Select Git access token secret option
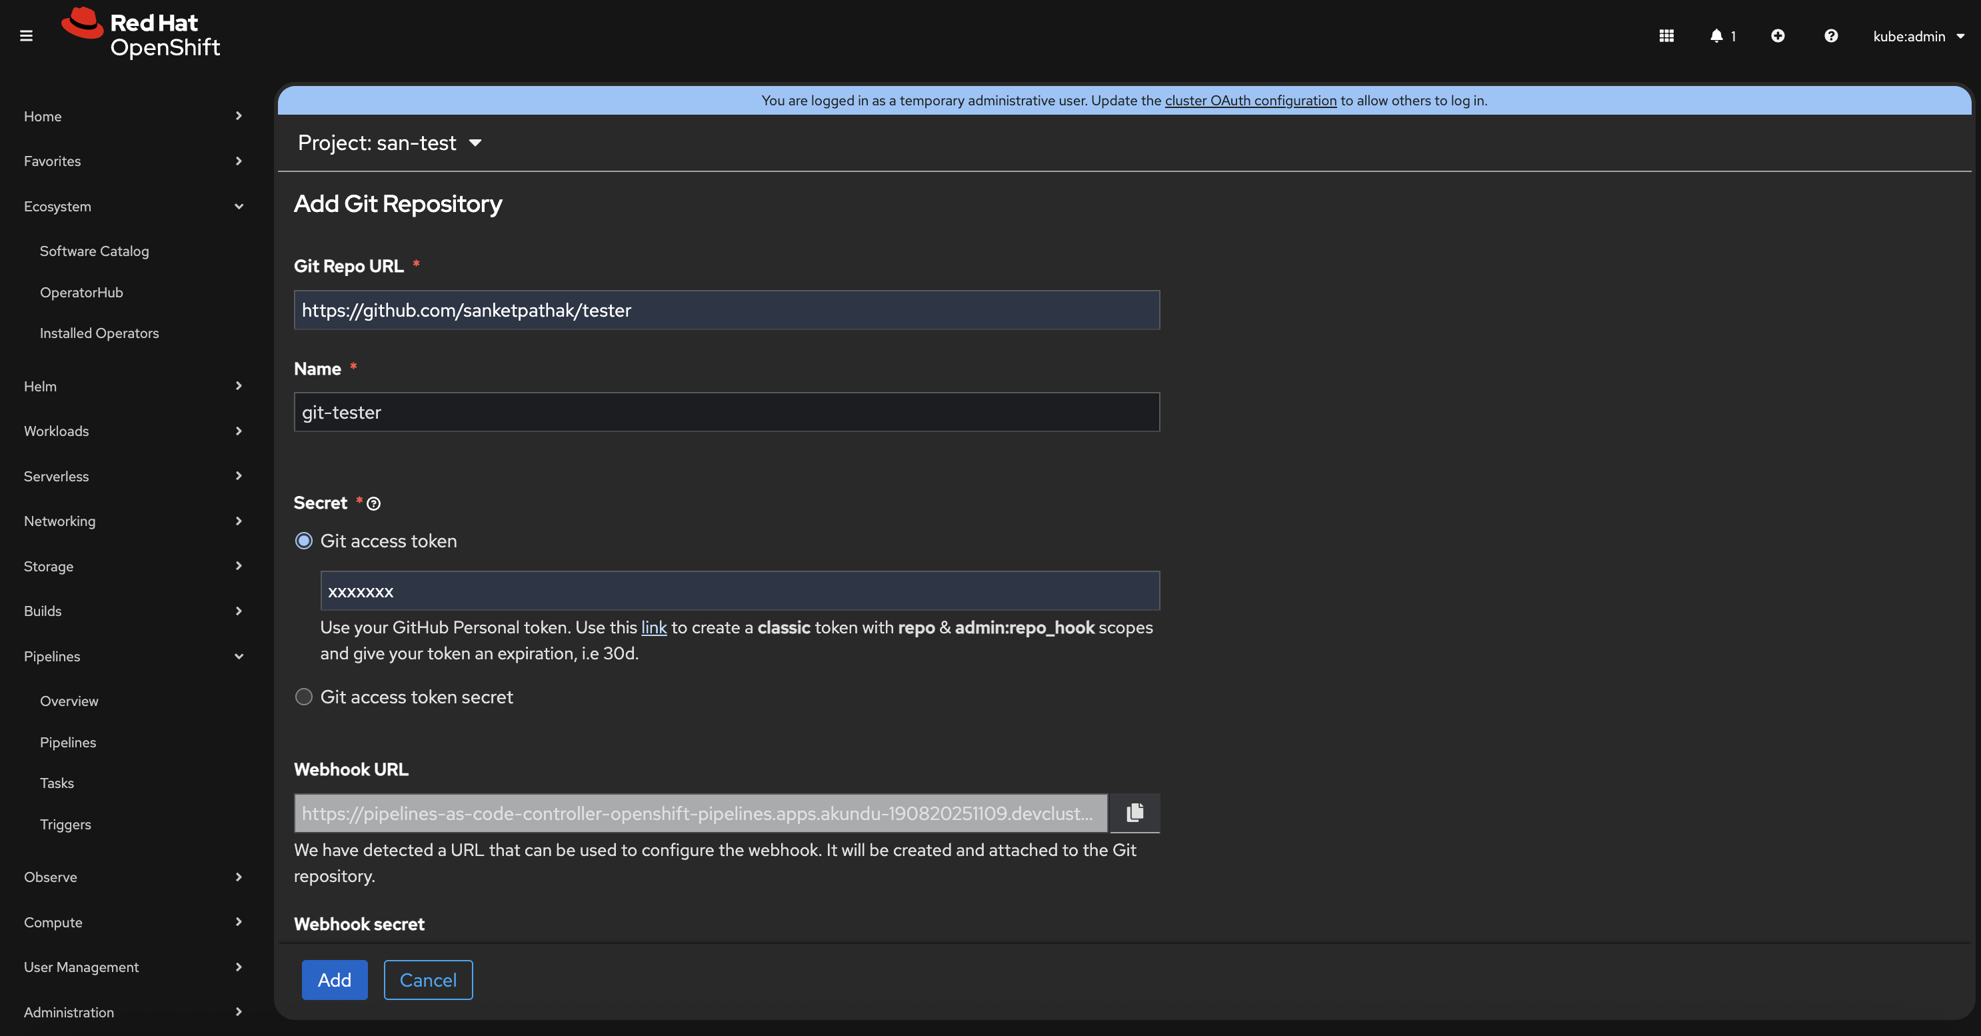Viewport: 1981px width, 1036px height. [304, 697]
